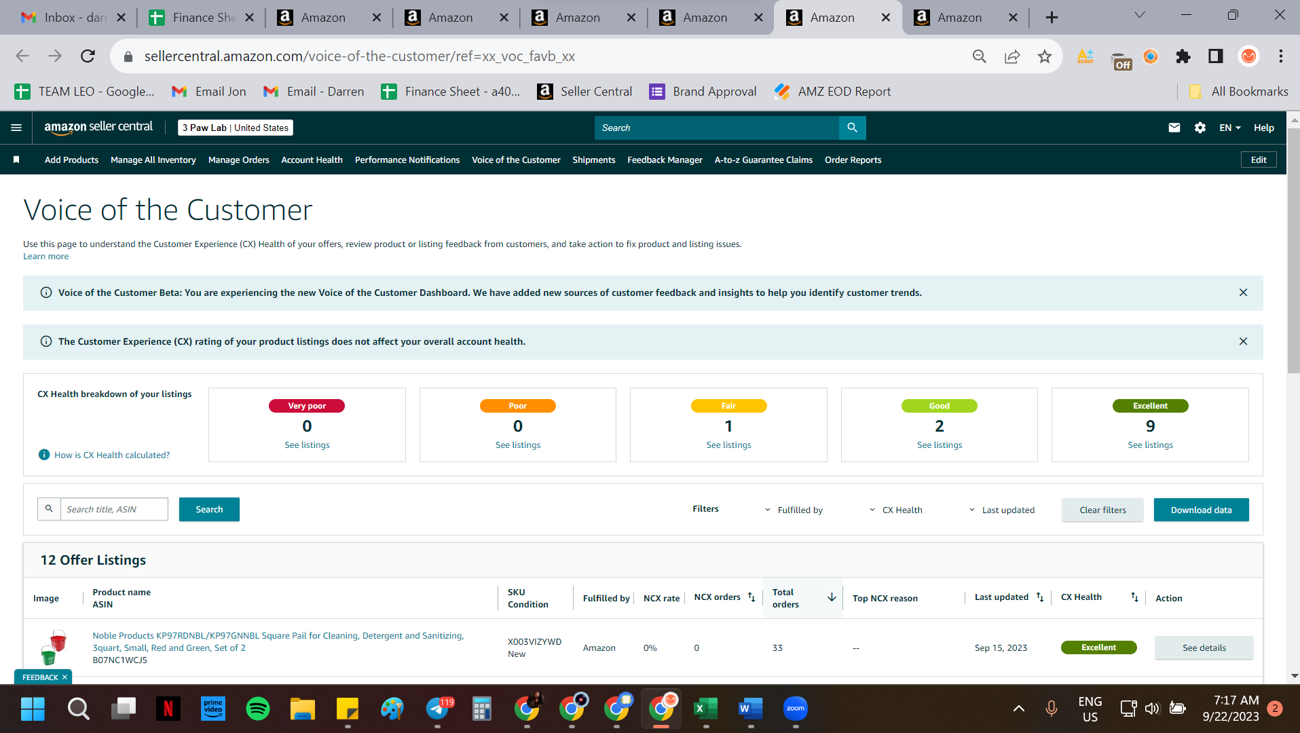Image resolution: width=1300 pixels, height=733 pixels.
Task: Open the mail messages icon
Action: point(1174,128)
